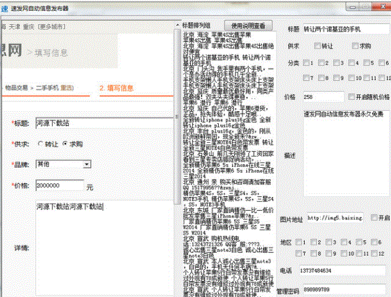This screenshot has width=391, height=297.
Task: Check the 求购 checkbox in right panel
Action: tap(354, 45)
